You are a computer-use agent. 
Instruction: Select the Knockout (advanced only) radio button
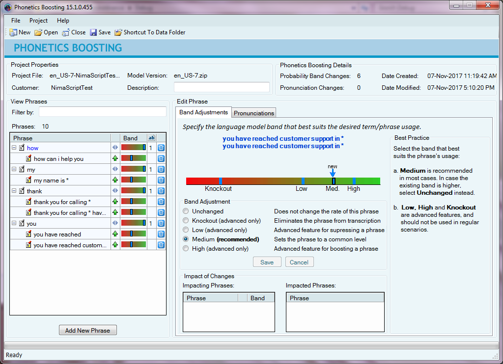click(x=186, y=221)
